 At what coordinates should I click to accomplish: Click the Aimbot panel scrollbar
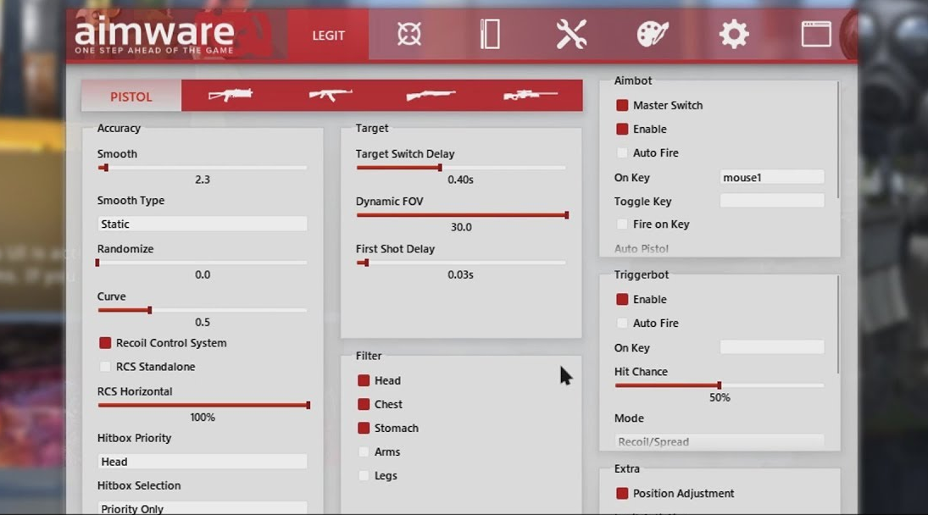pyautogui.click(x=839, y=140)
